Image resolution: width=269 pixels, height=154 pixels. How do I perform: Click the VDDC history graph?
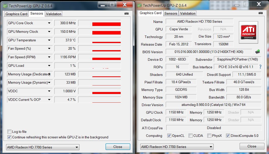coord(99,91)
